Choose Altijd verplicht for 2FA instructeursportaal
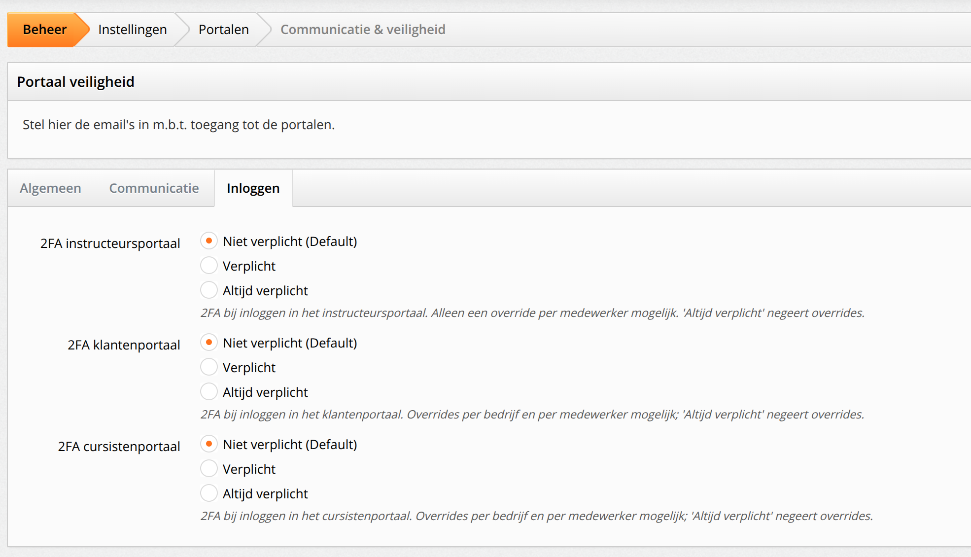Screen dimensions: 971x557 (x=209, y=290)
